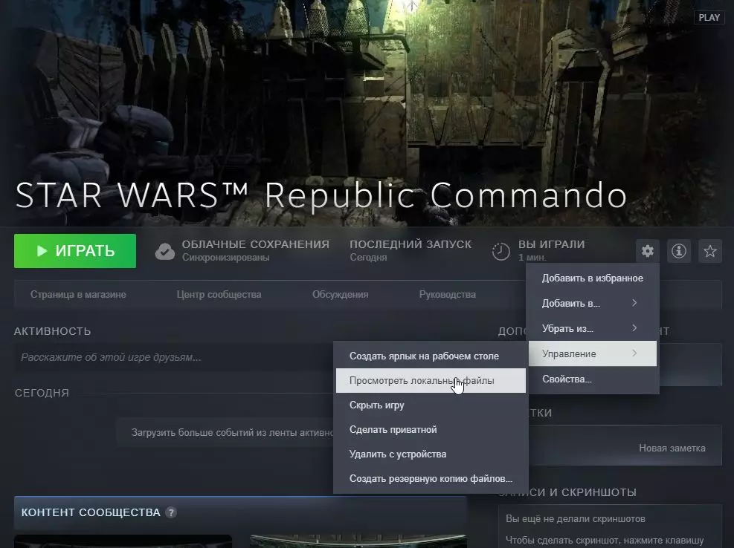Click the play time clock icon
Image resolution: width=734 pixels, height=548 pixels.
pos(501,252)
